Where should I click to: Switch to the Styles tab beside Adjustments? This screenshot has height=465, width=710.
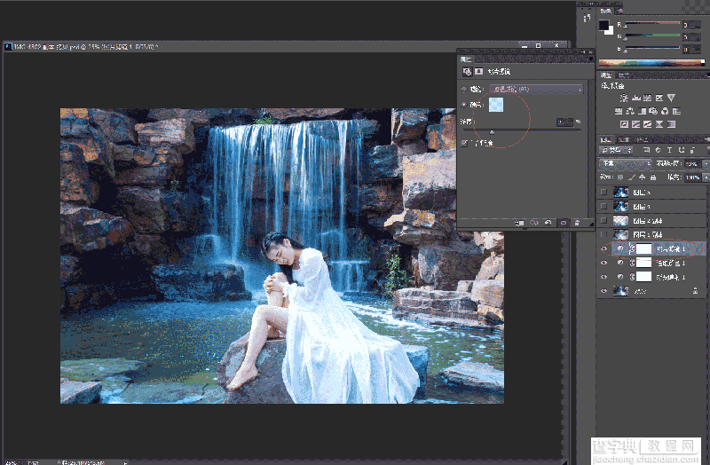point(624,75)
